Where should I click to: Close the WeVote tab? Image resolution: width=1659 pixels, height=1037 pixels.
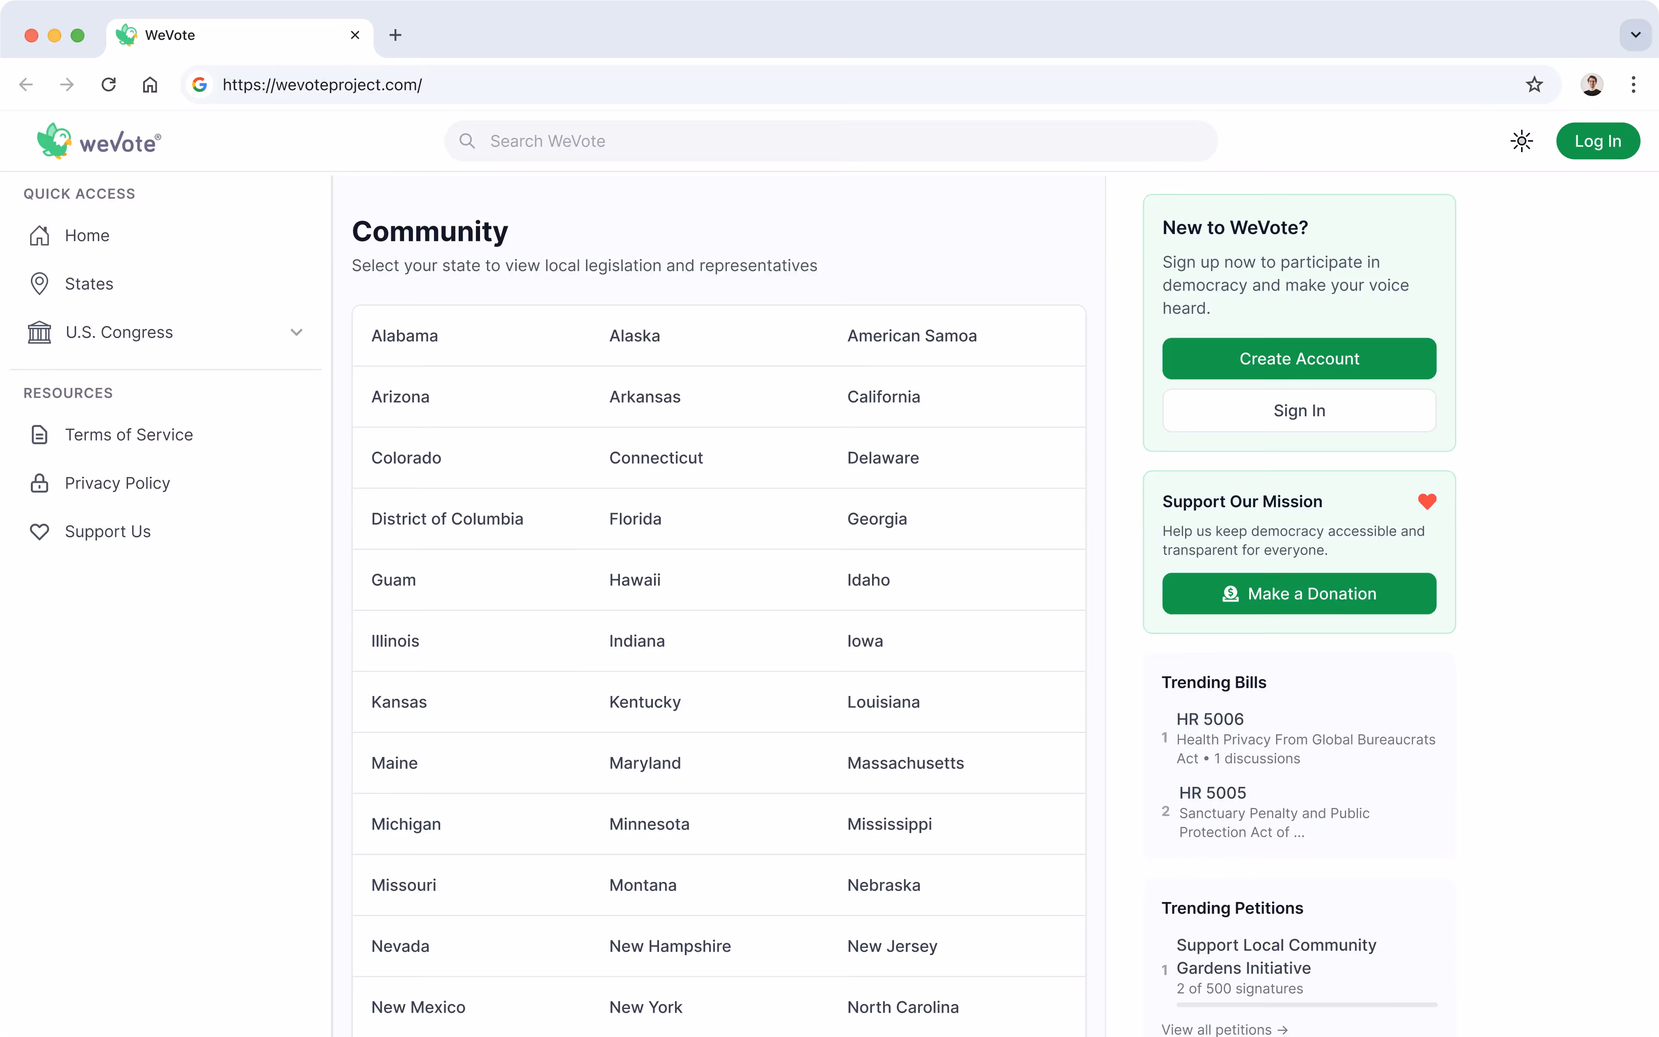355,35
